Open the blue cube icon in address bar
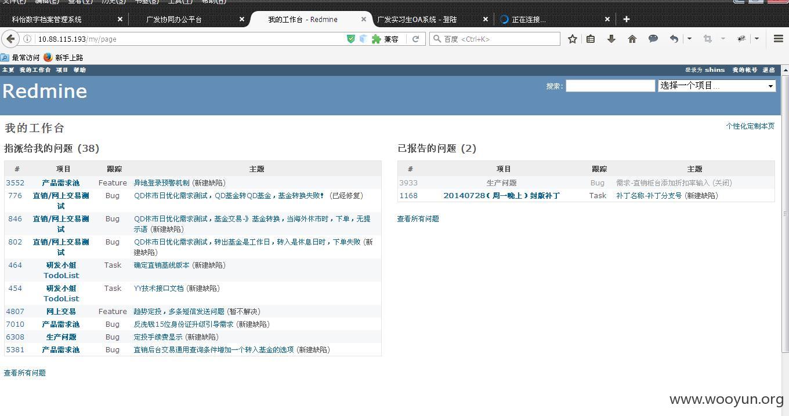Image resolution: width=789 pixels, height=416 pixels. tap(363, 39)
